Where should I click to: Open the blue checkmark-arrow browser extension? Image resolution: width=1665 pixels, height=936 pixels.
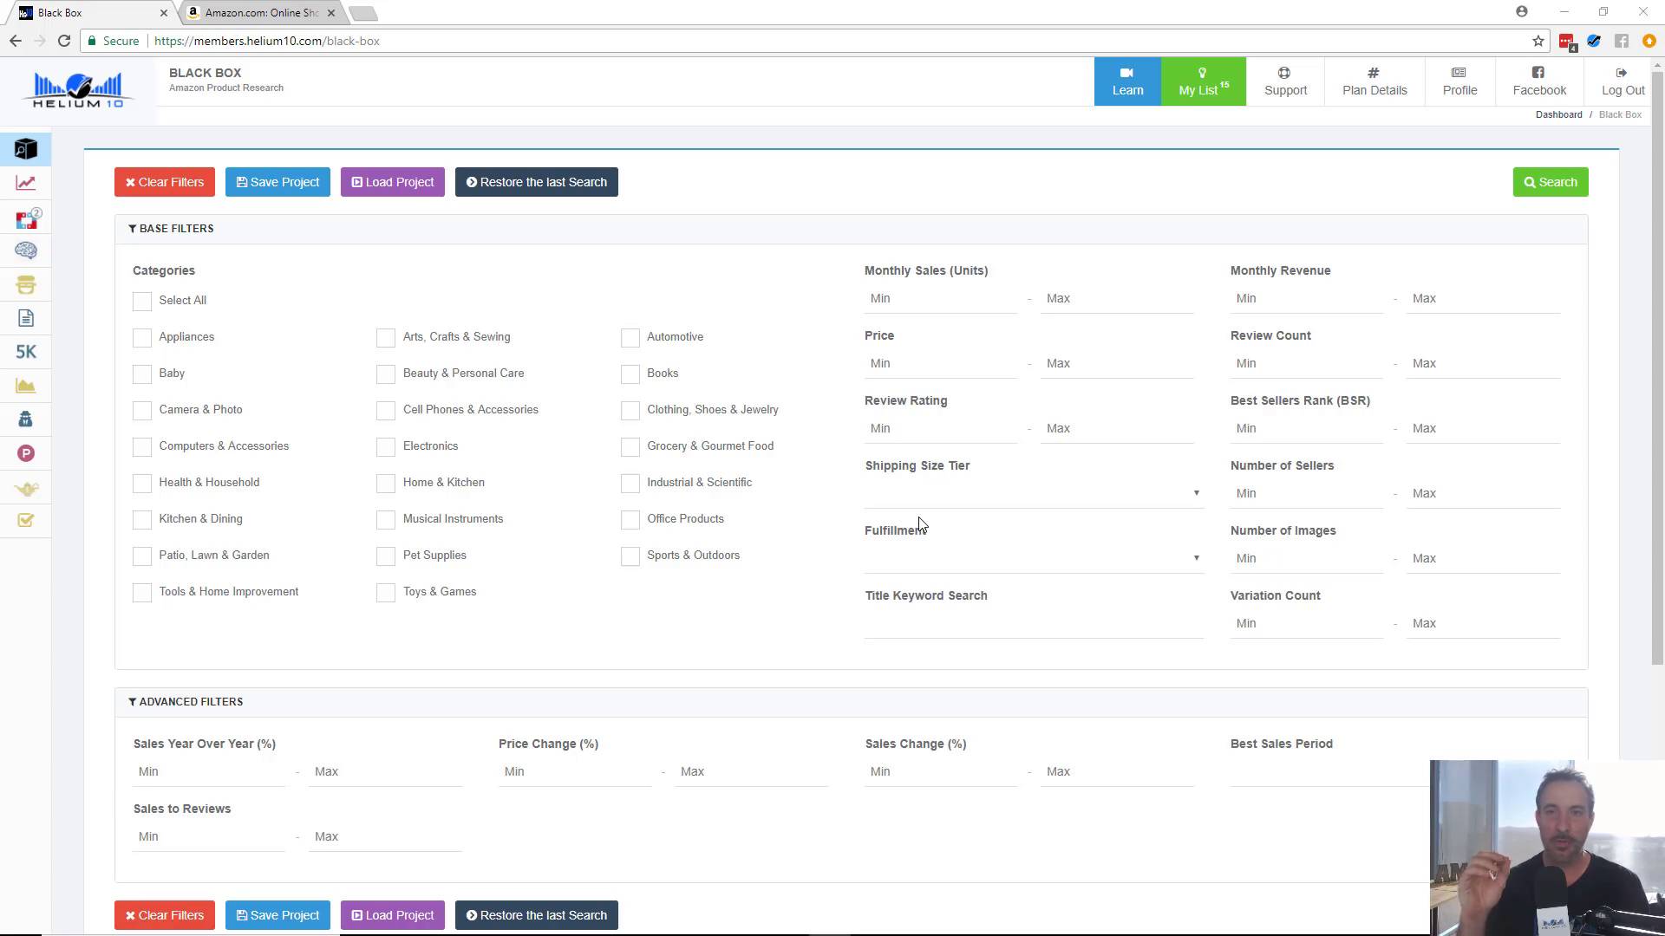coord(1594,41)
